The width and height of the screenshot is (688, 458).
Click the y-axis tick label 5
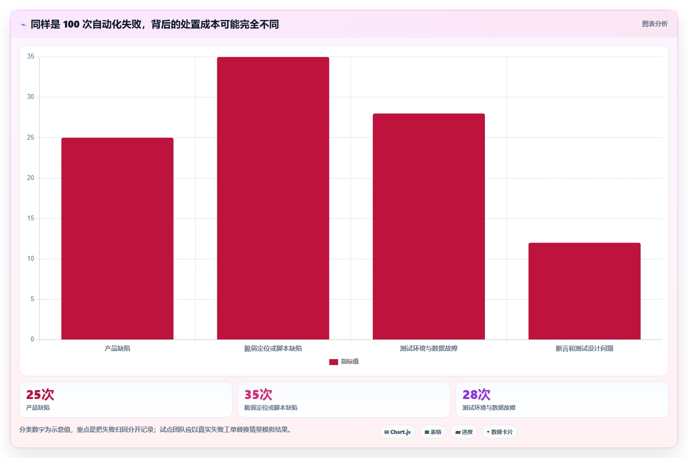32,299
